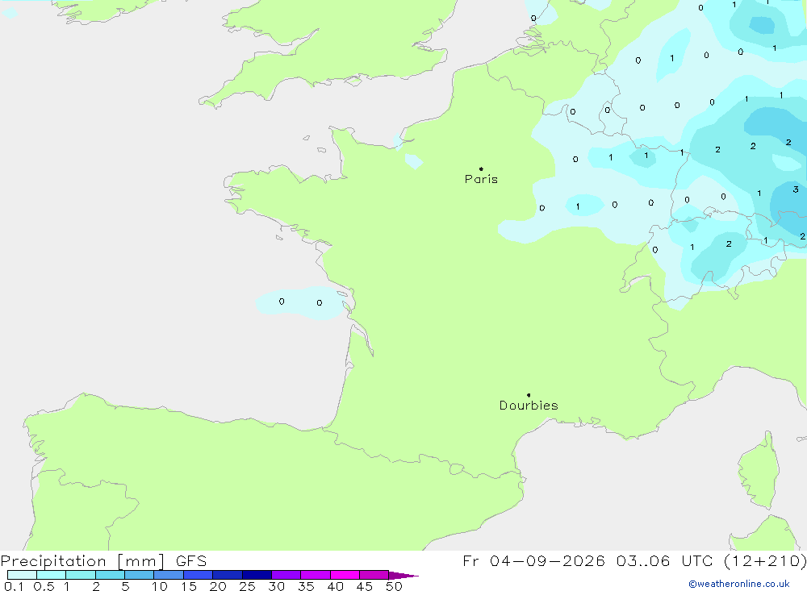Click the precipitation value 3 on map
Screen dimensions: 807x591
click(796, 189)
